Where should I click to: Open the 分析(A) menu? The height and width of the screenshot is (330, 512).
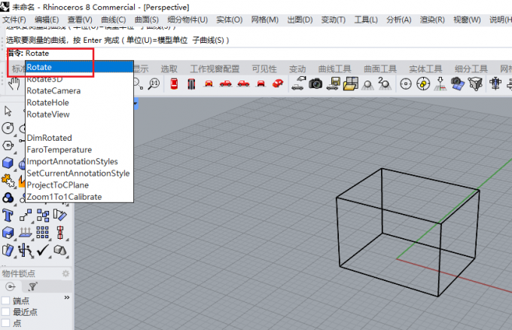[399, 20]
